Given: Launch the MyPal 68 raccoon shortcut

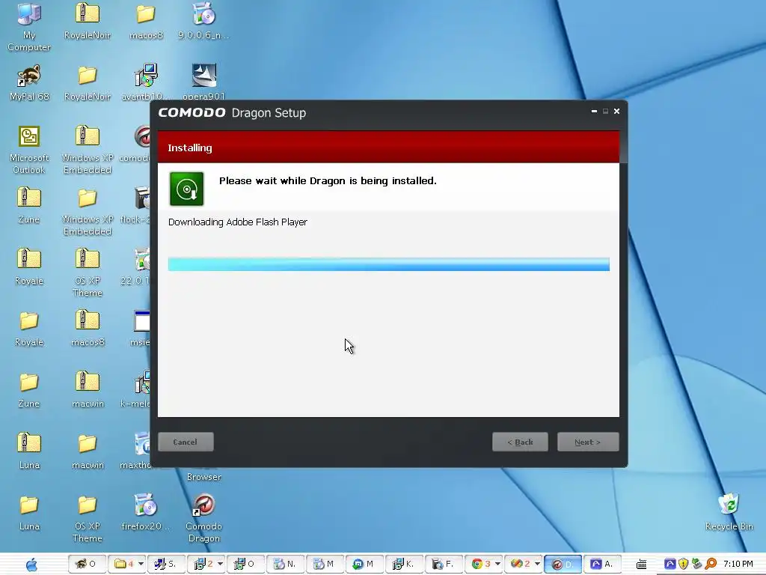Looking at the screenshot, I should [x=29, y=82].
